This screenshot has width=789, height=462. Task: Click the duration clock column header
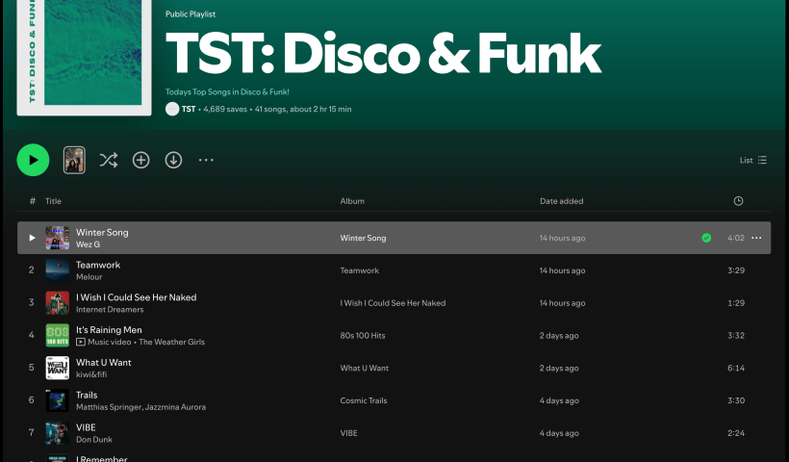738,201
